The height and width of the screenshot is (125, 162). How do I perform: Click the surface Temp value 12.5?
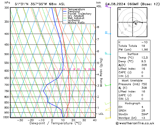coord(144,58)
